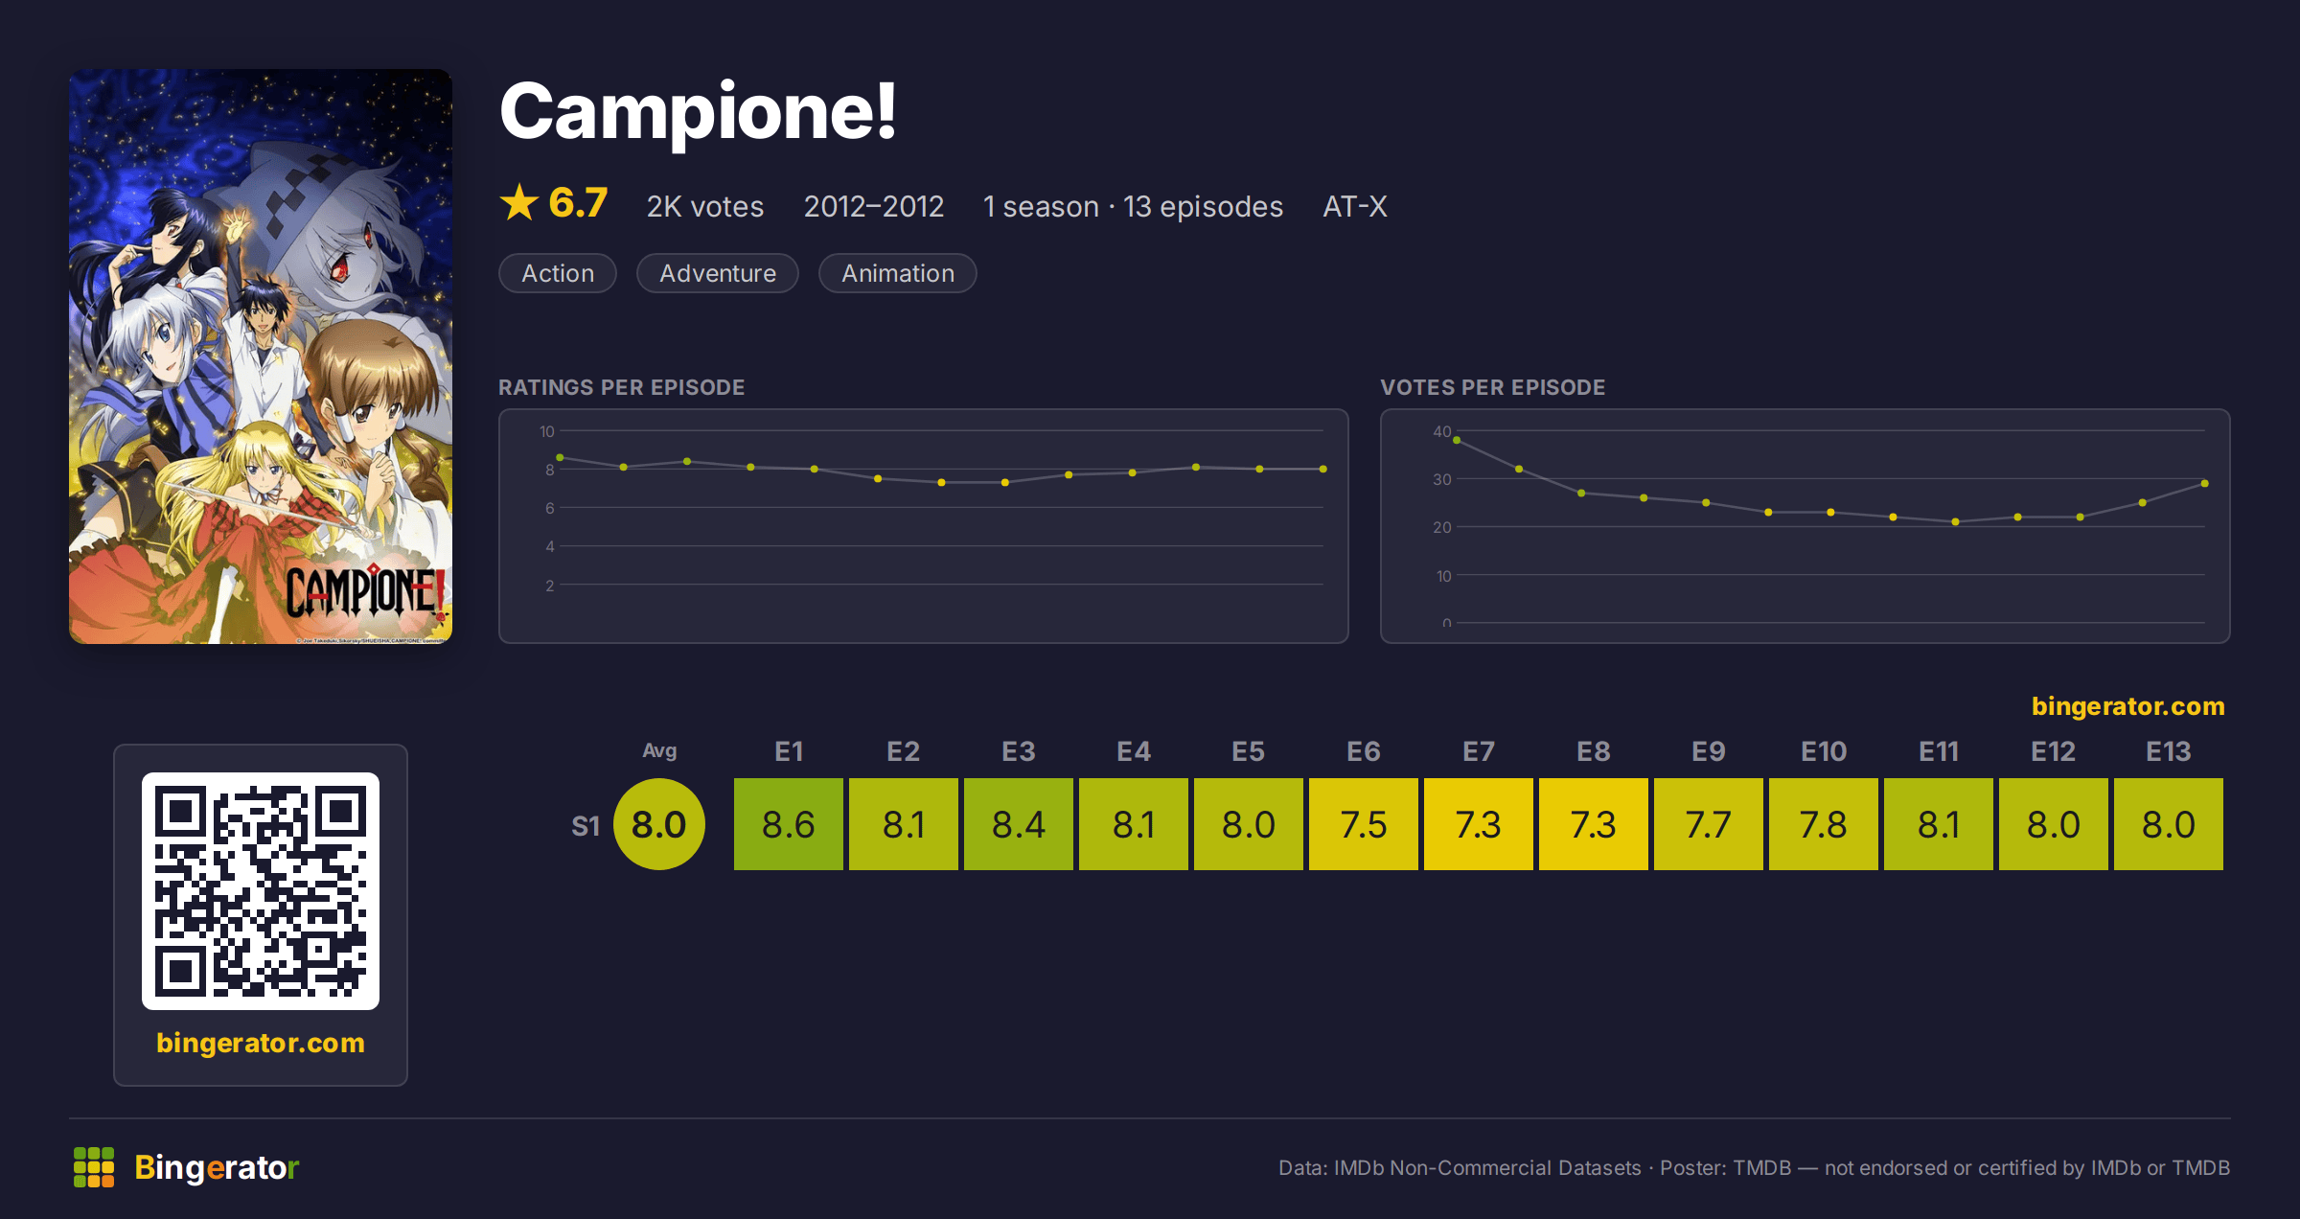2300x1219 pixels.
Task: Click the yellow star rating icon
Action: (x=518, y=202)
